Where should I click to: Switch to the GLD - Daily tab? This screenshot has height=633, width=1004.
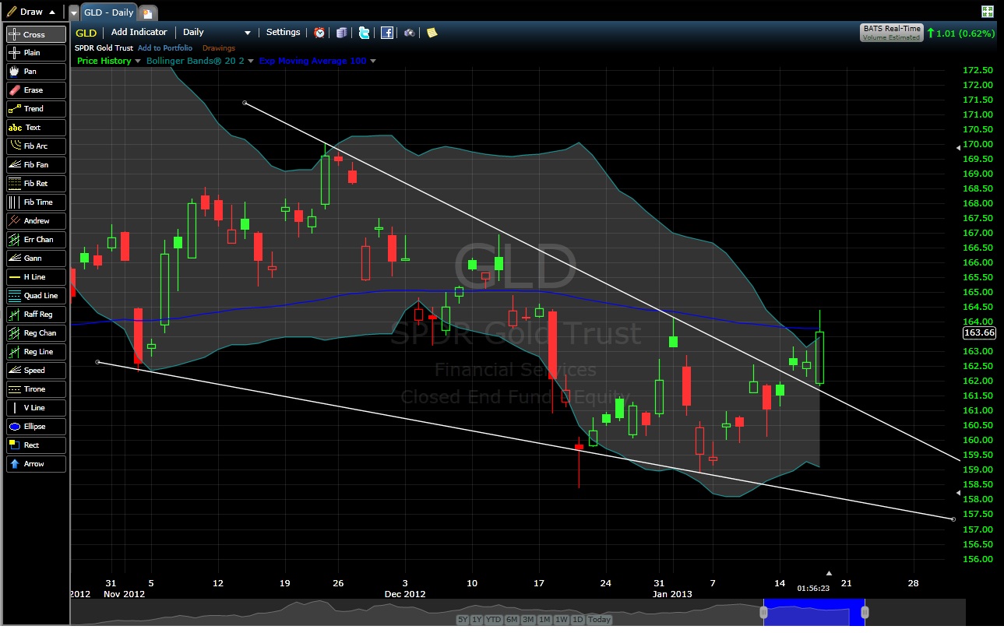tap(108, 12)
